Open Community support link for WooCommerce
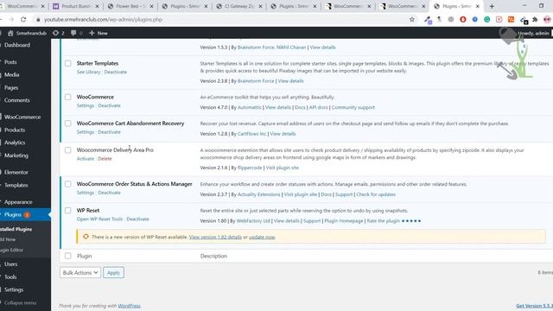Viewport: 553px width, 311px height. (353, 107)
